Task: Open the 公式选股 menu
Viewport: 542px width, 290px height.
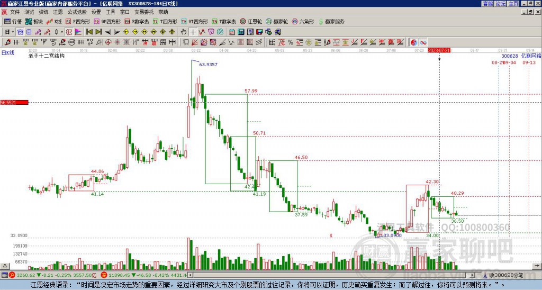Action: pos(77,12)
